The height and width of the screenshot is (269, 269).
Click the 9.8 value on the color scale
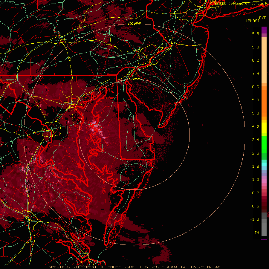[256, 33]
